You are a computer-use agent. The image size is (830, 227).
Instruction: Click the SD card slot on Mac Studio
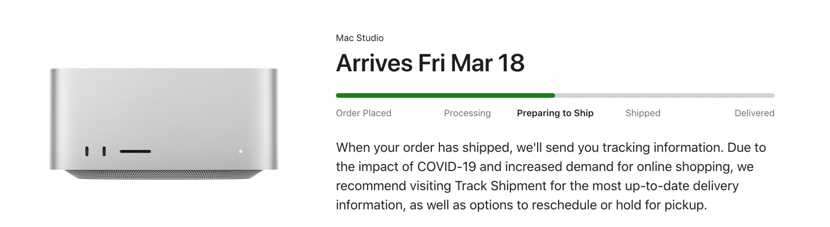[x=135, y=152]
